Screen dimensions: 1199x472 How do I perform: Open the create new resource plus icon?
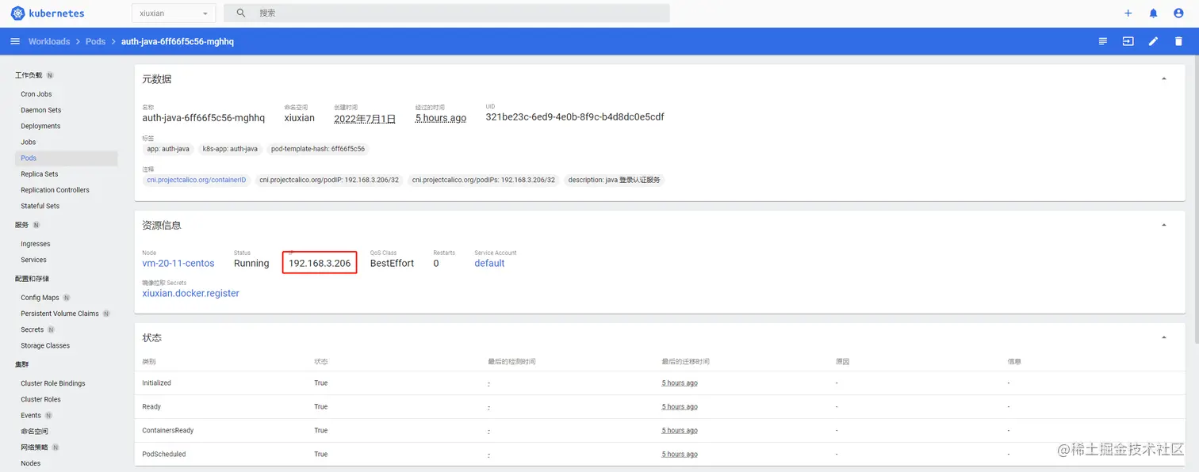pos(1128,13)
